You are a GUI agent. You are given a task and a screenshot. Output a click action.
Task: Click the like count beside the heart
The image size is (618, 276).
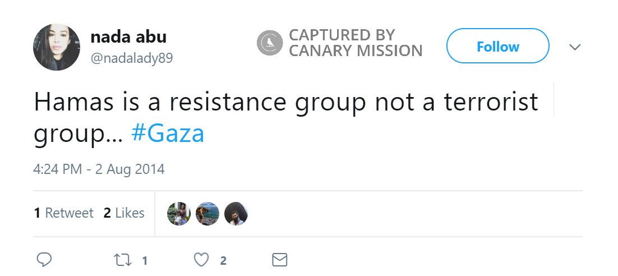[223, 260]
